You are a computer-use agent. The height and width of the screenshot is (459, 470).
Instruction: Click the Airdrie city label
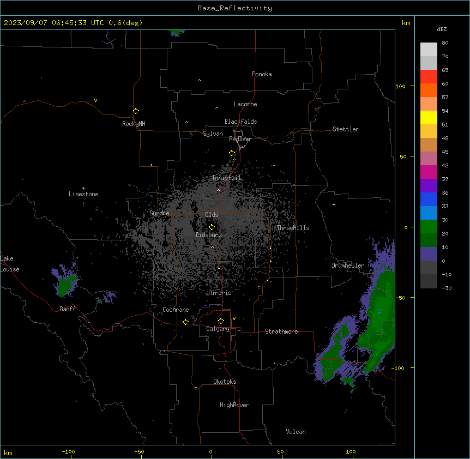click(220, 293)
